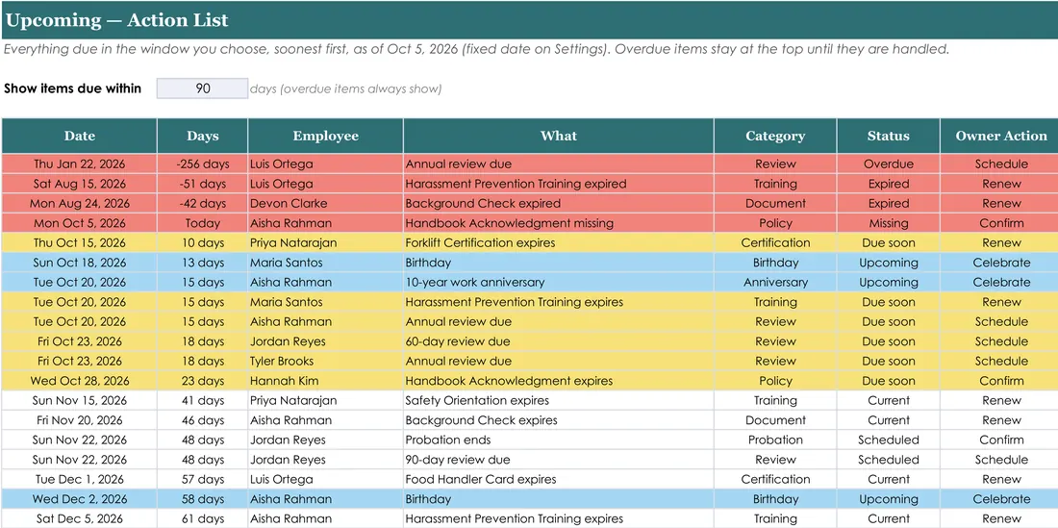
Task: Select Maria Santos in the Oct 18 Birthday row
Action: (325, 263)
